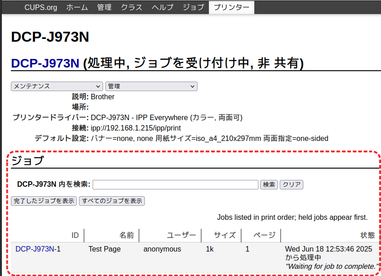Viewport: 381px width, 276px height.
Task: Open the CUPS.org link in navigation bar
Action: 41,7
